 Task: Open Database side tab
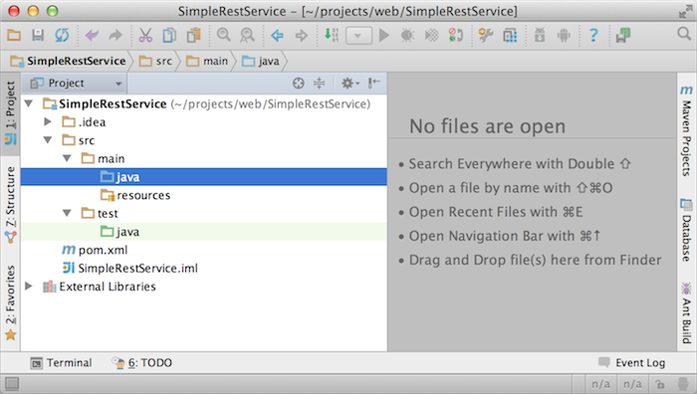(x=686, y=230)
